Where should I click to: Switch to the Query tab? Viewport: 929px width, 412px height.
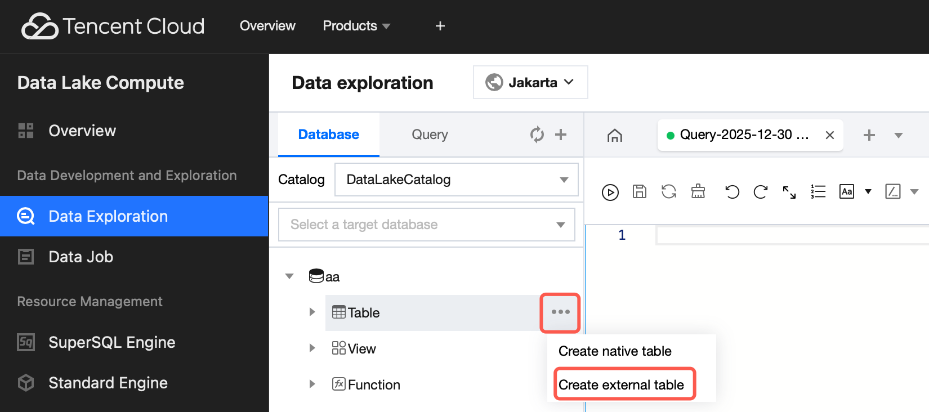430,135
